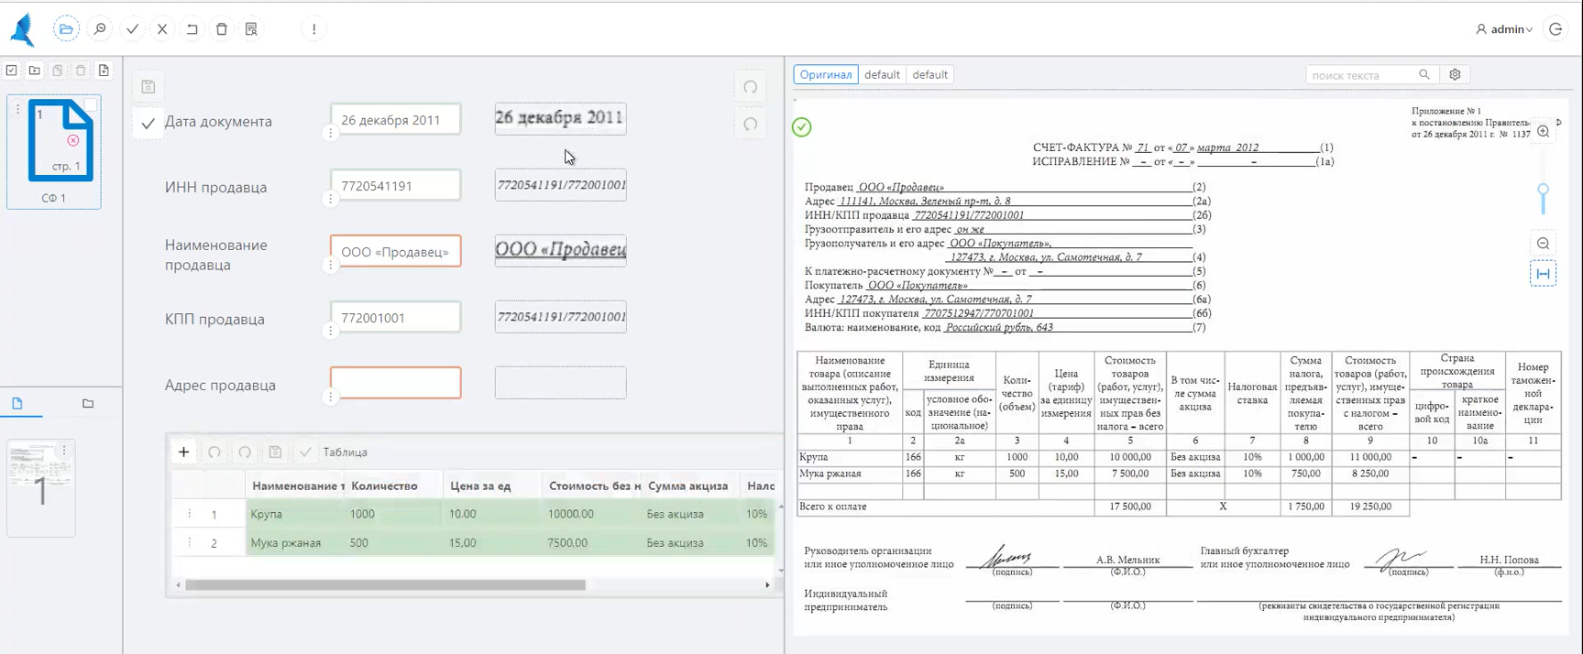The width and height of the screenshot is (1583, 654).
Task: Toggle the checkmark beside the Таблица label
Action: click(305, 452)
